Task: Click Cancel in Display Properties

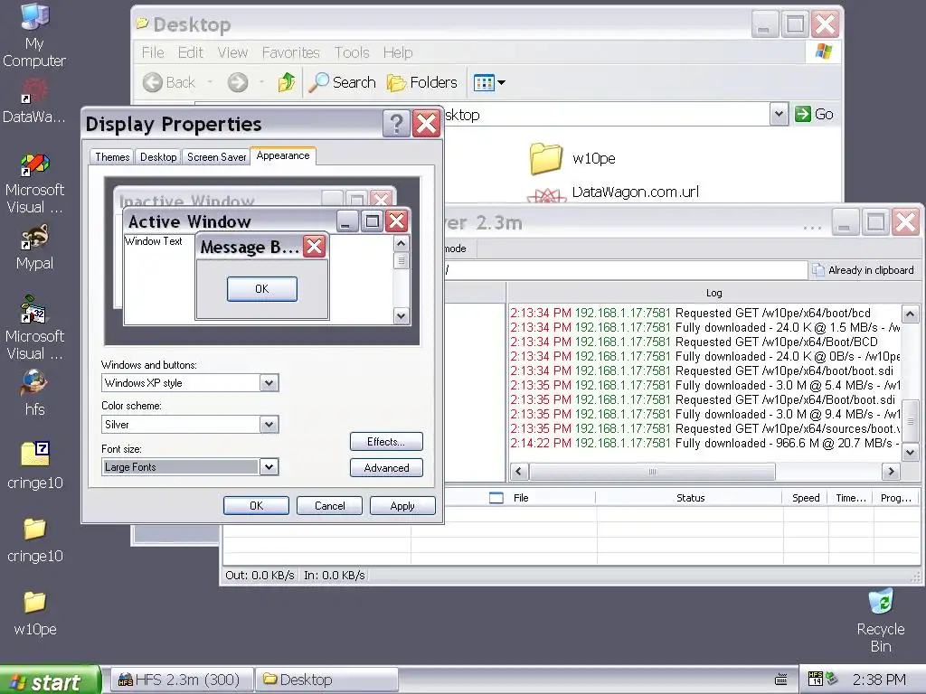Action: click(x=329, y=506)
